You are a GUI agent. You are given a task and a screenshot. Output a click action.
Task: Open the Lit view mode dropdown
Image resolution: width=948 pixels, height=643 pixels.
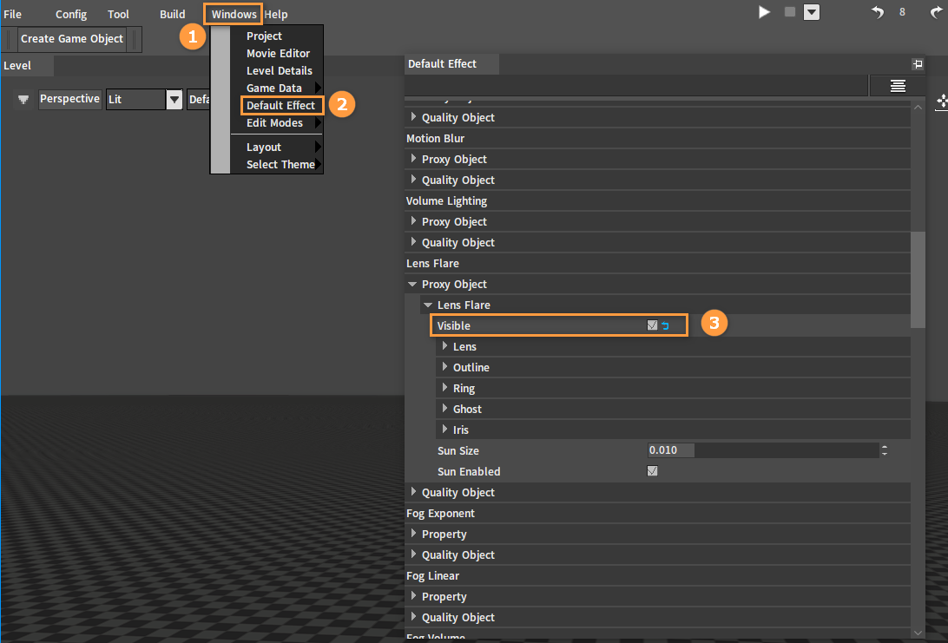174,99
